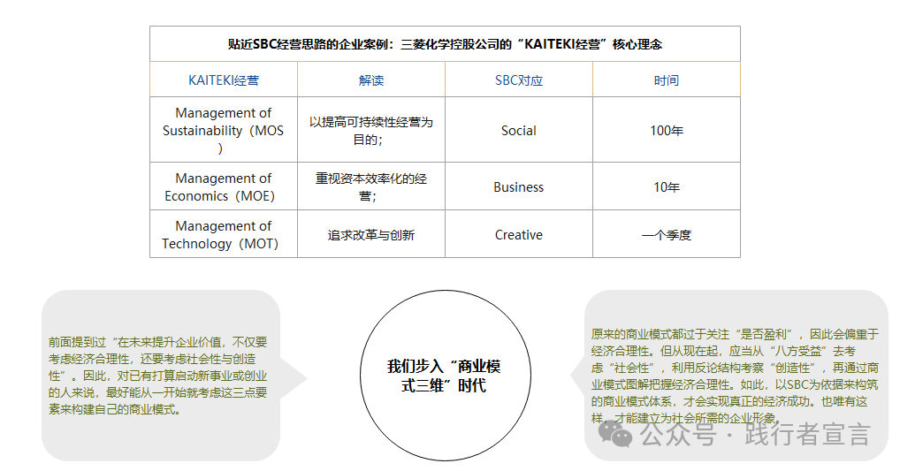900x471 pixels.
Task: Click the table title mentioning 三菱化学控股公司
Action: pyautogui.click(x=445, y=44)
